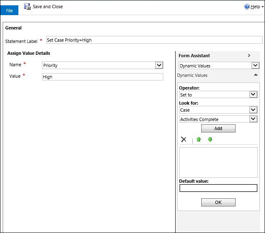This screenshot has height=233, width=265.
Task: Click the blue Help question mark icon
Action: click(247, 7)
